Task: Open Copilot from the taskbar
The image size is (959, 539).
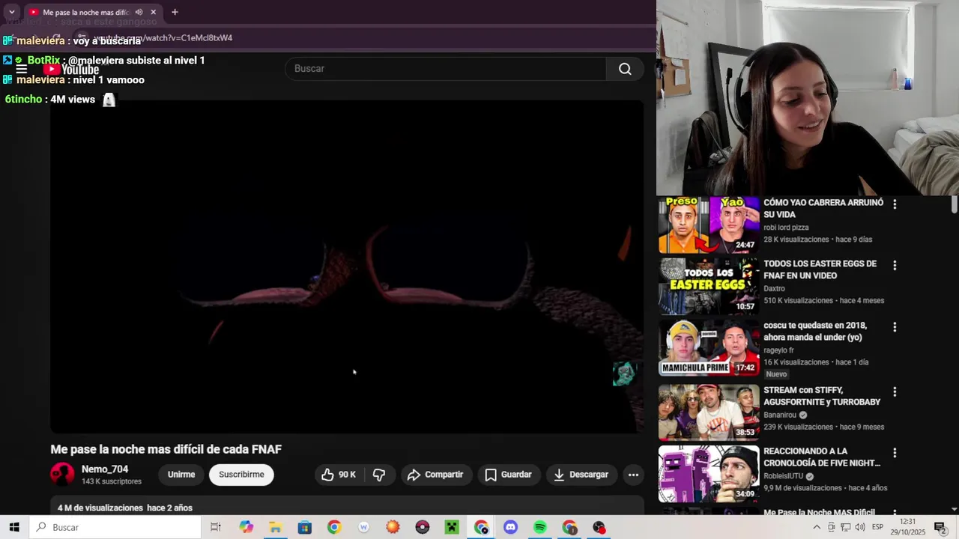Action: (246, 527)
